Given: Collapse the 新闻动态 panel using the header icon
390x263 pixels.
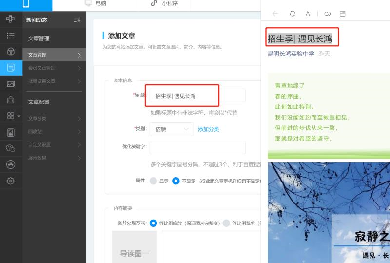Looking at the screenshot, I should 77,20.
